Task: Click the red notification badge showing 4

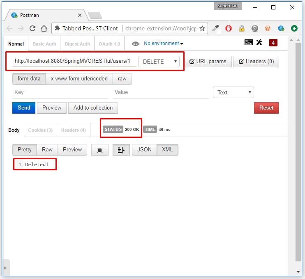Action: pyautogui.click(x=273, y=43)
